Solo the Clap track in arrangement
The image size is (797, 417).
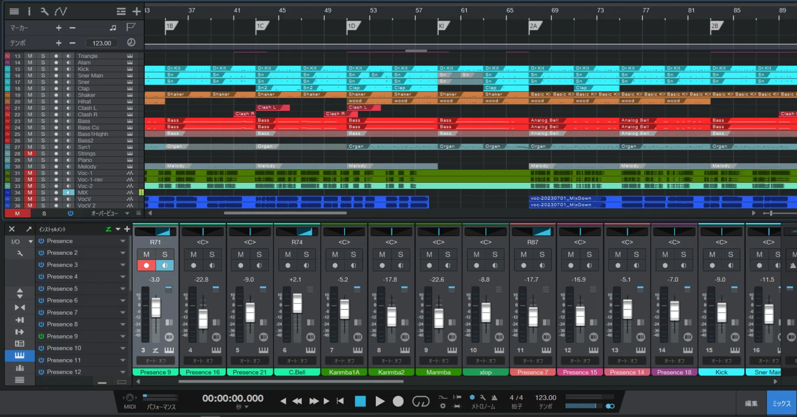pos(43,88)
